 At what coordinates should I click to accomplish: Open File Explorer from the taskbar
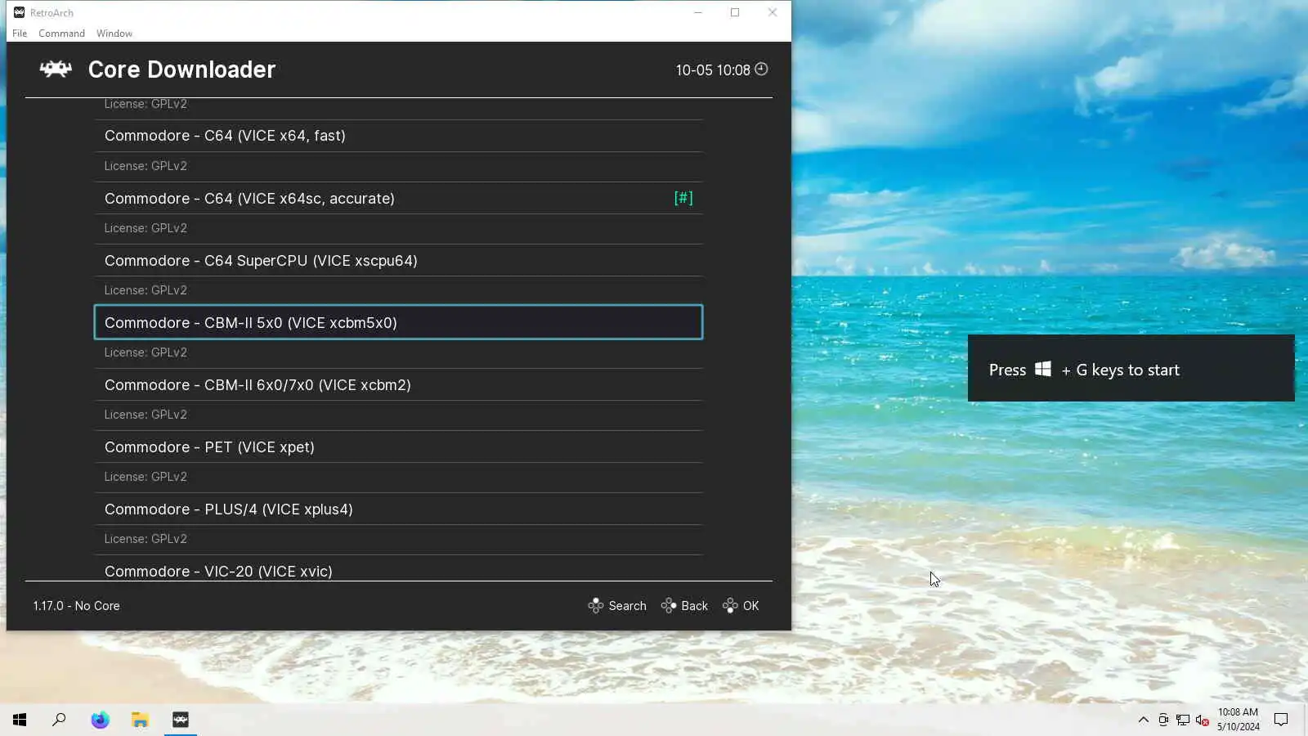(140, 720)
